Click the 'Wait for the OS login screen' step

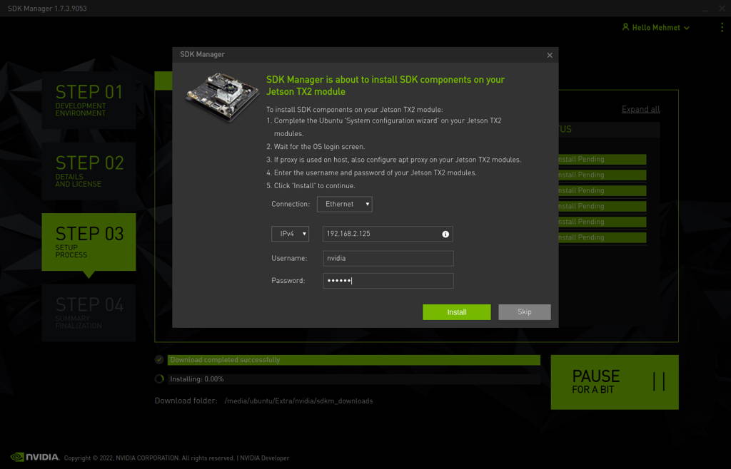[x=316, y=147]
